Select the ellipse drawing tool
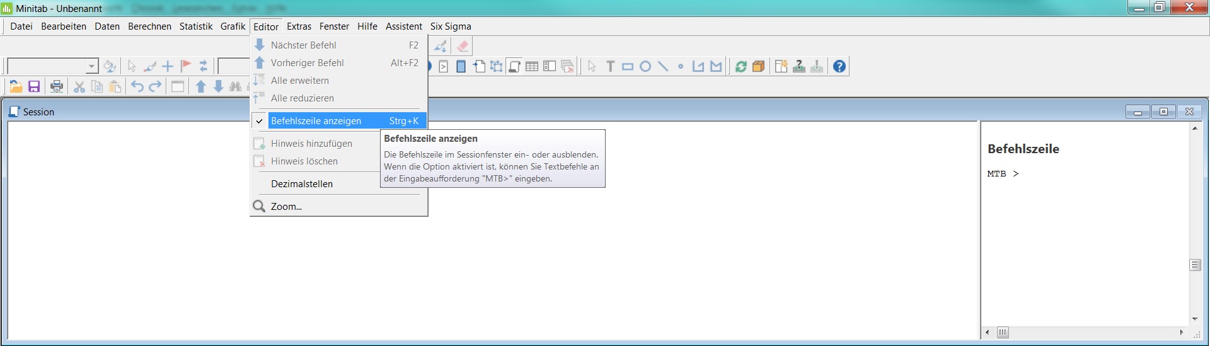The height and width of the screenshot is (346, 1210). 645,66
